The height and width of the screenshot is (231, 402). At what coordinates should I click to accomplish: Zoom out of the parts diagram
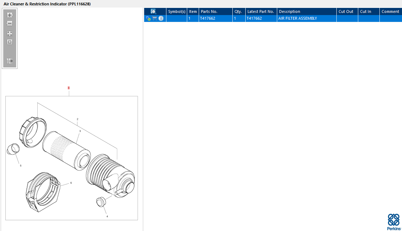[x=9, y=23]
